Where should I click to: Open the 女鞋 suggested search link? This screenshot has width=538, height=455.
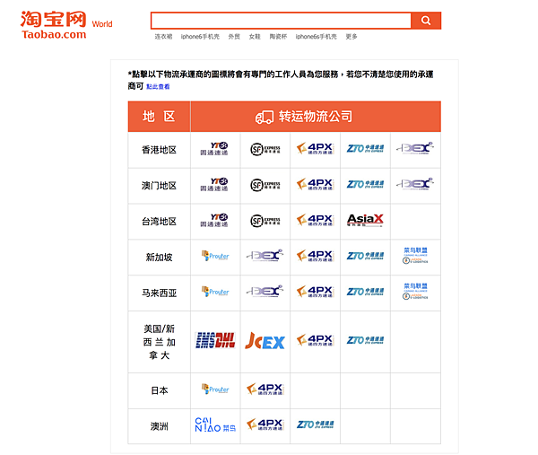tap(255, 37)
